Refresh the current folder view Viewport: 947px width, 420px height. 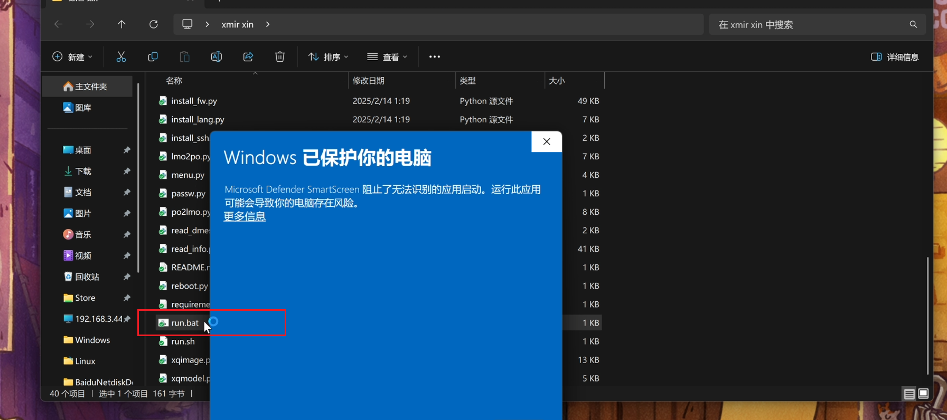[x=154, y=24]
